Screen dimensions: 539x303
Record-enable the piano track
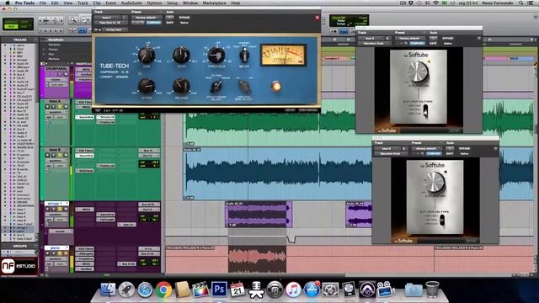click(48, 253)
